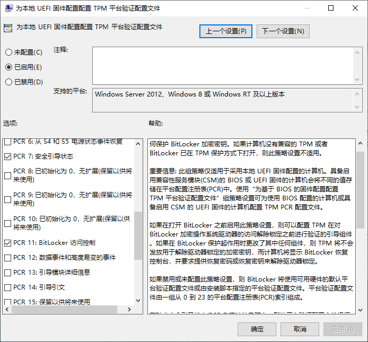The height and width of the screenshot is (342, 368).
Task: Close the dialog window
Action: coord(355,8)
